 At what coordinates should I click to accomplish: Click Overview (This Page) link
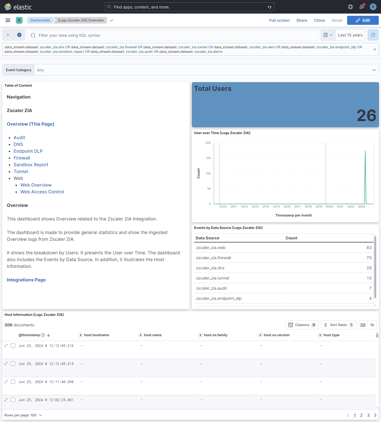click(x=31, y=124)
